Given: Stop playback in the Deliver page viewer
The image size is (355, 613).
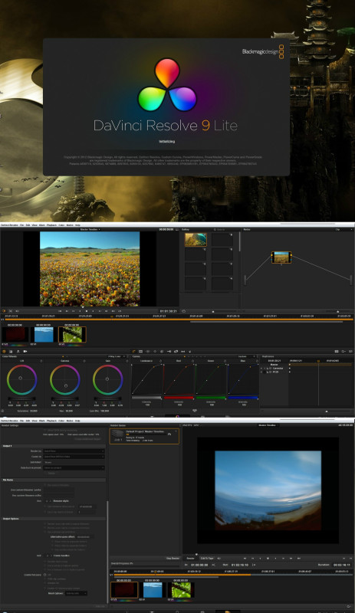Looking at the screenshot, I should click(x=268, y=559).
